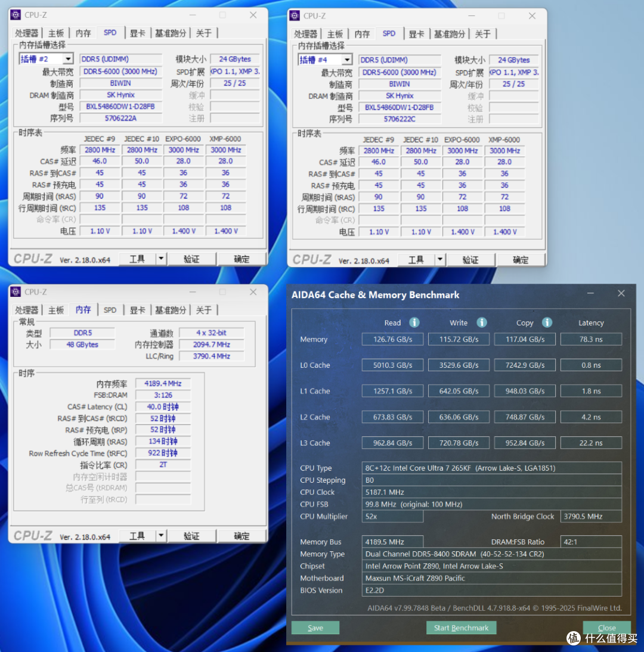Click the AIDA64 Close button
Screen dimensions: 644x652
(606, 628)
